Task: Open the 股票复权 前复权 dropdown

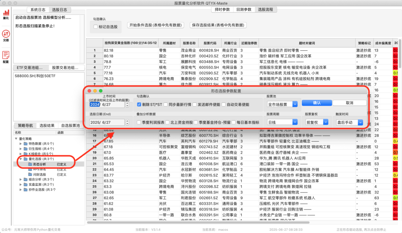Action: pyautogui.click(x=317, y=122)
